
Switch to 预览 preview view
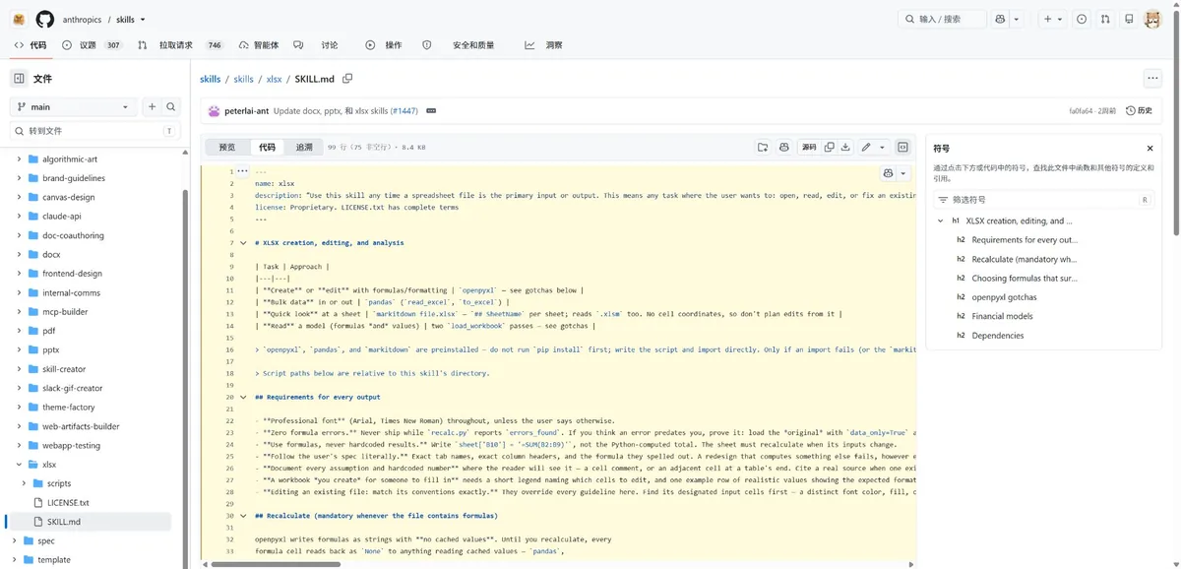click(227, 148)
